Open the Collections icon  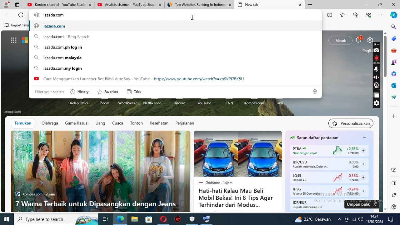point(356,15)
